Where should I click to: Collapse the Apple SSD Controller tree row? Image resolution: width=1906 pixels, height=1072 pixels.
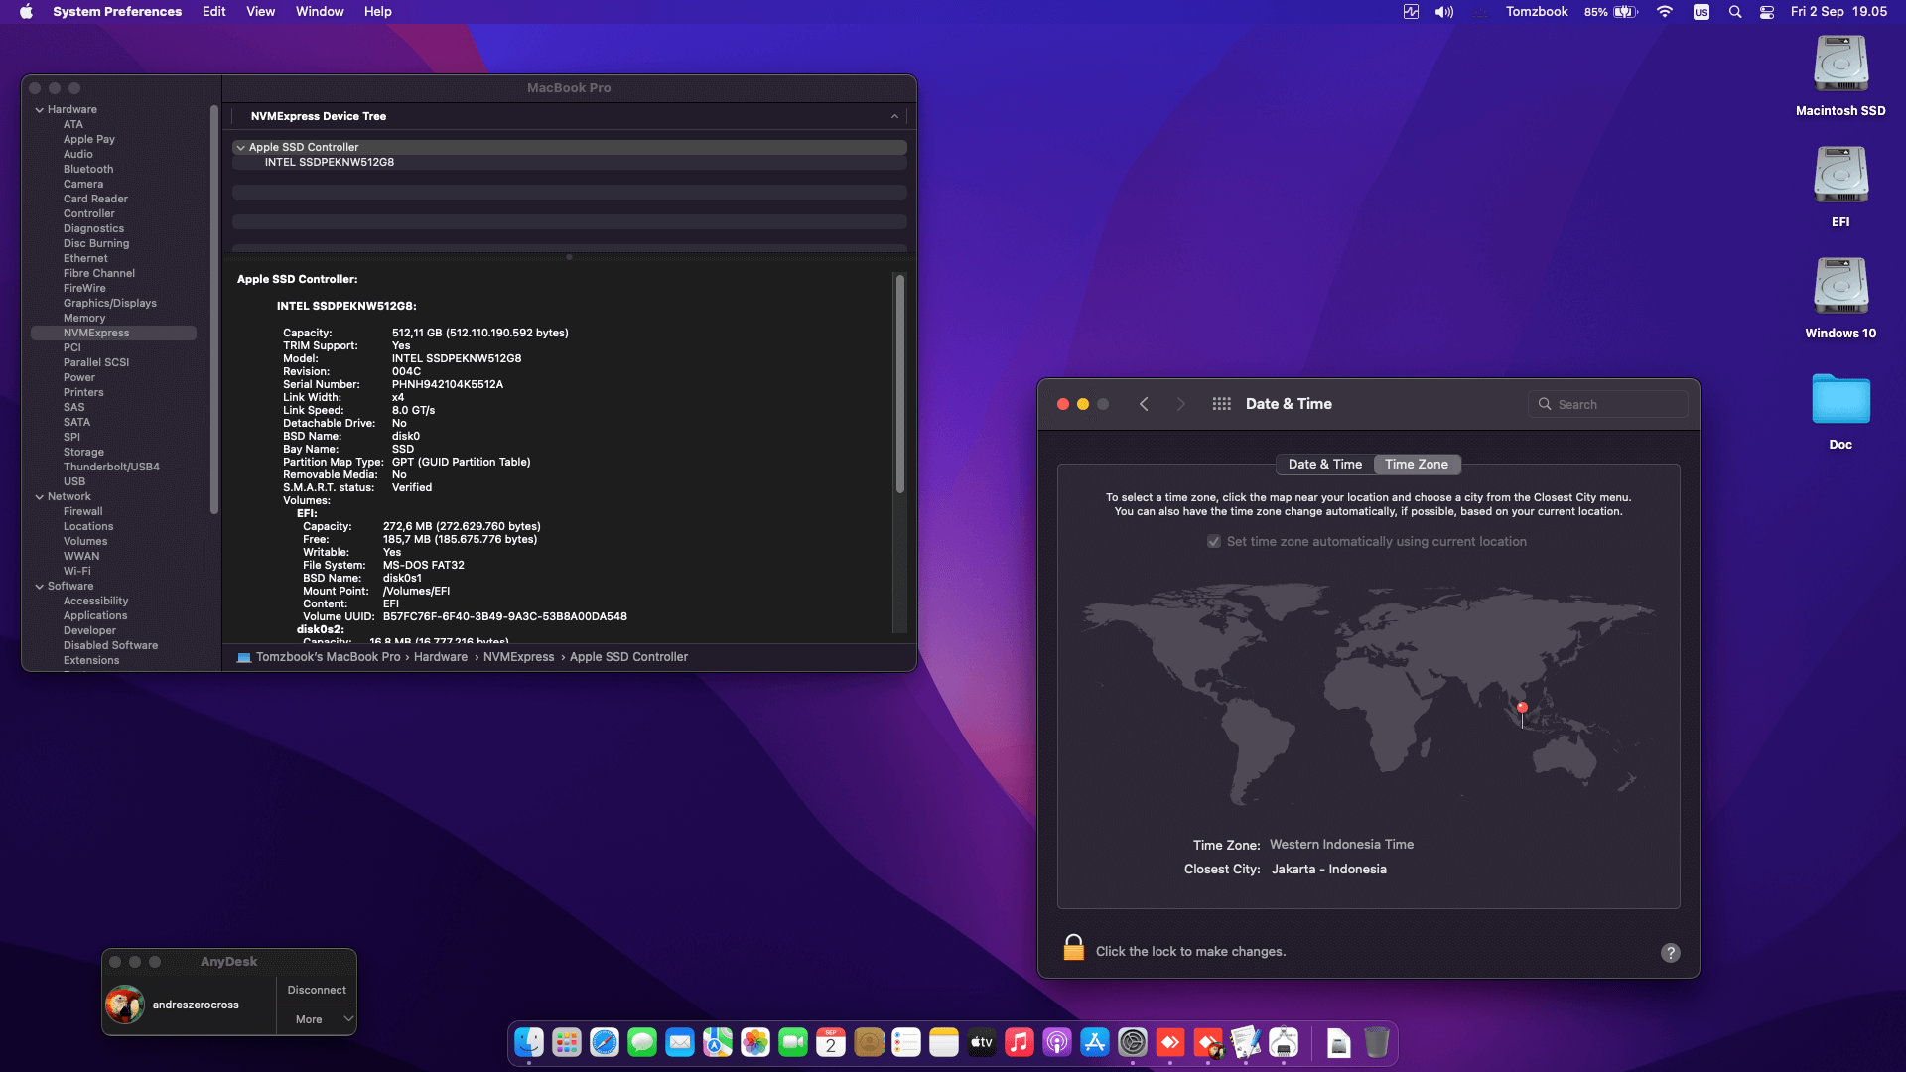coord(240,147)
